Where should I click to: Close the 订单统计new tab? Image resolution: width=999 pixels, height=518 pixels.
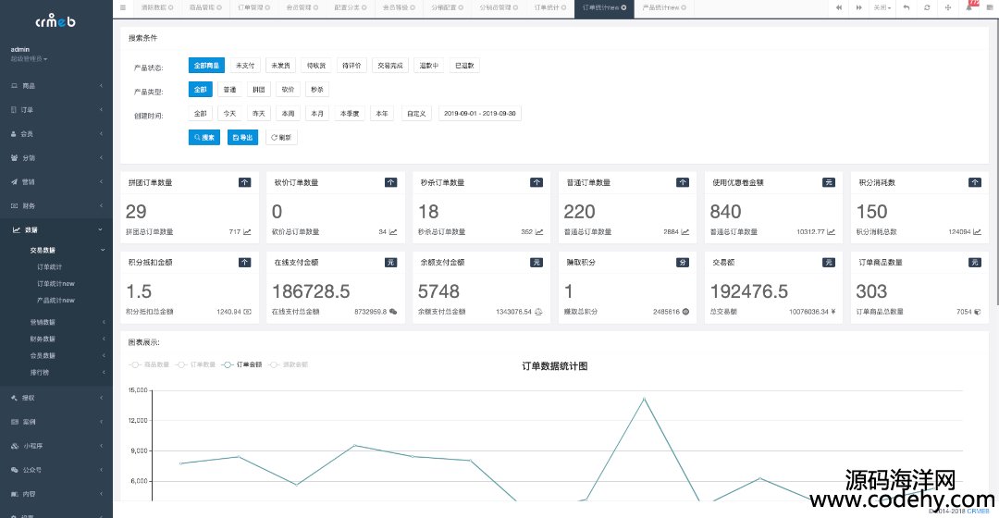pyautogui.click(x=623, y=7)
